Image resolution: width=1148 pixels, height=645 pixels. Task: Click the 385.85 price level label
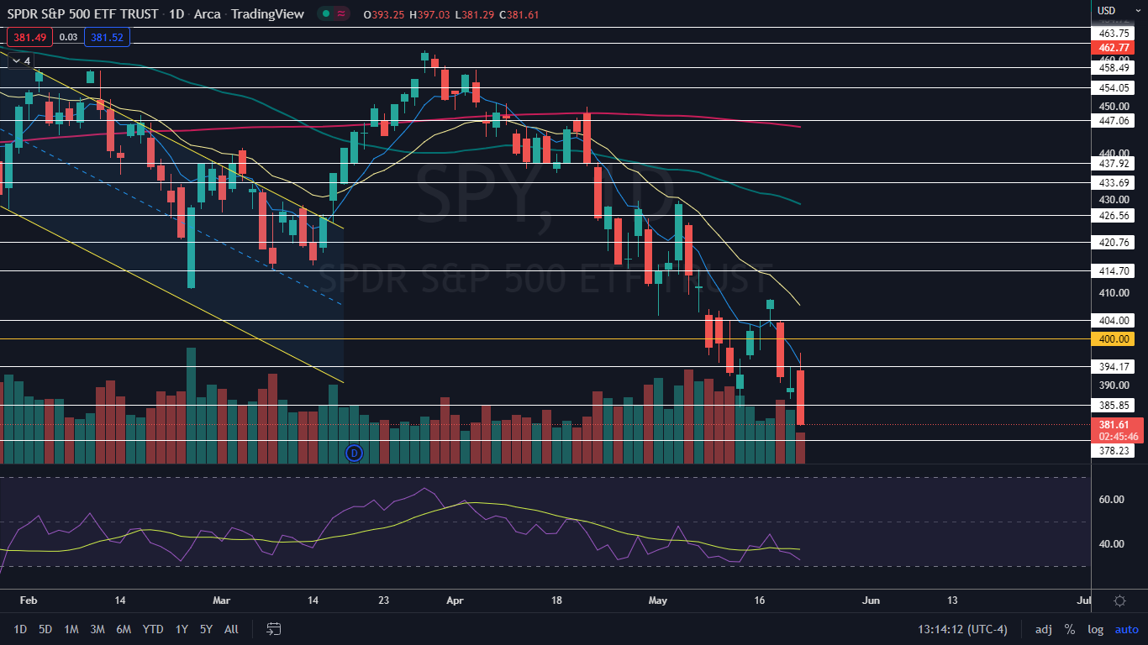1114,406
